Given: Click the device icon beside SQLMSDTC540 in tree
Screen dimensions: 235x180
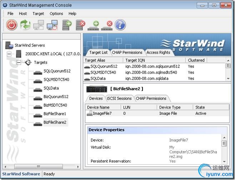Looking at the screenshot, I should click(38, 81).
